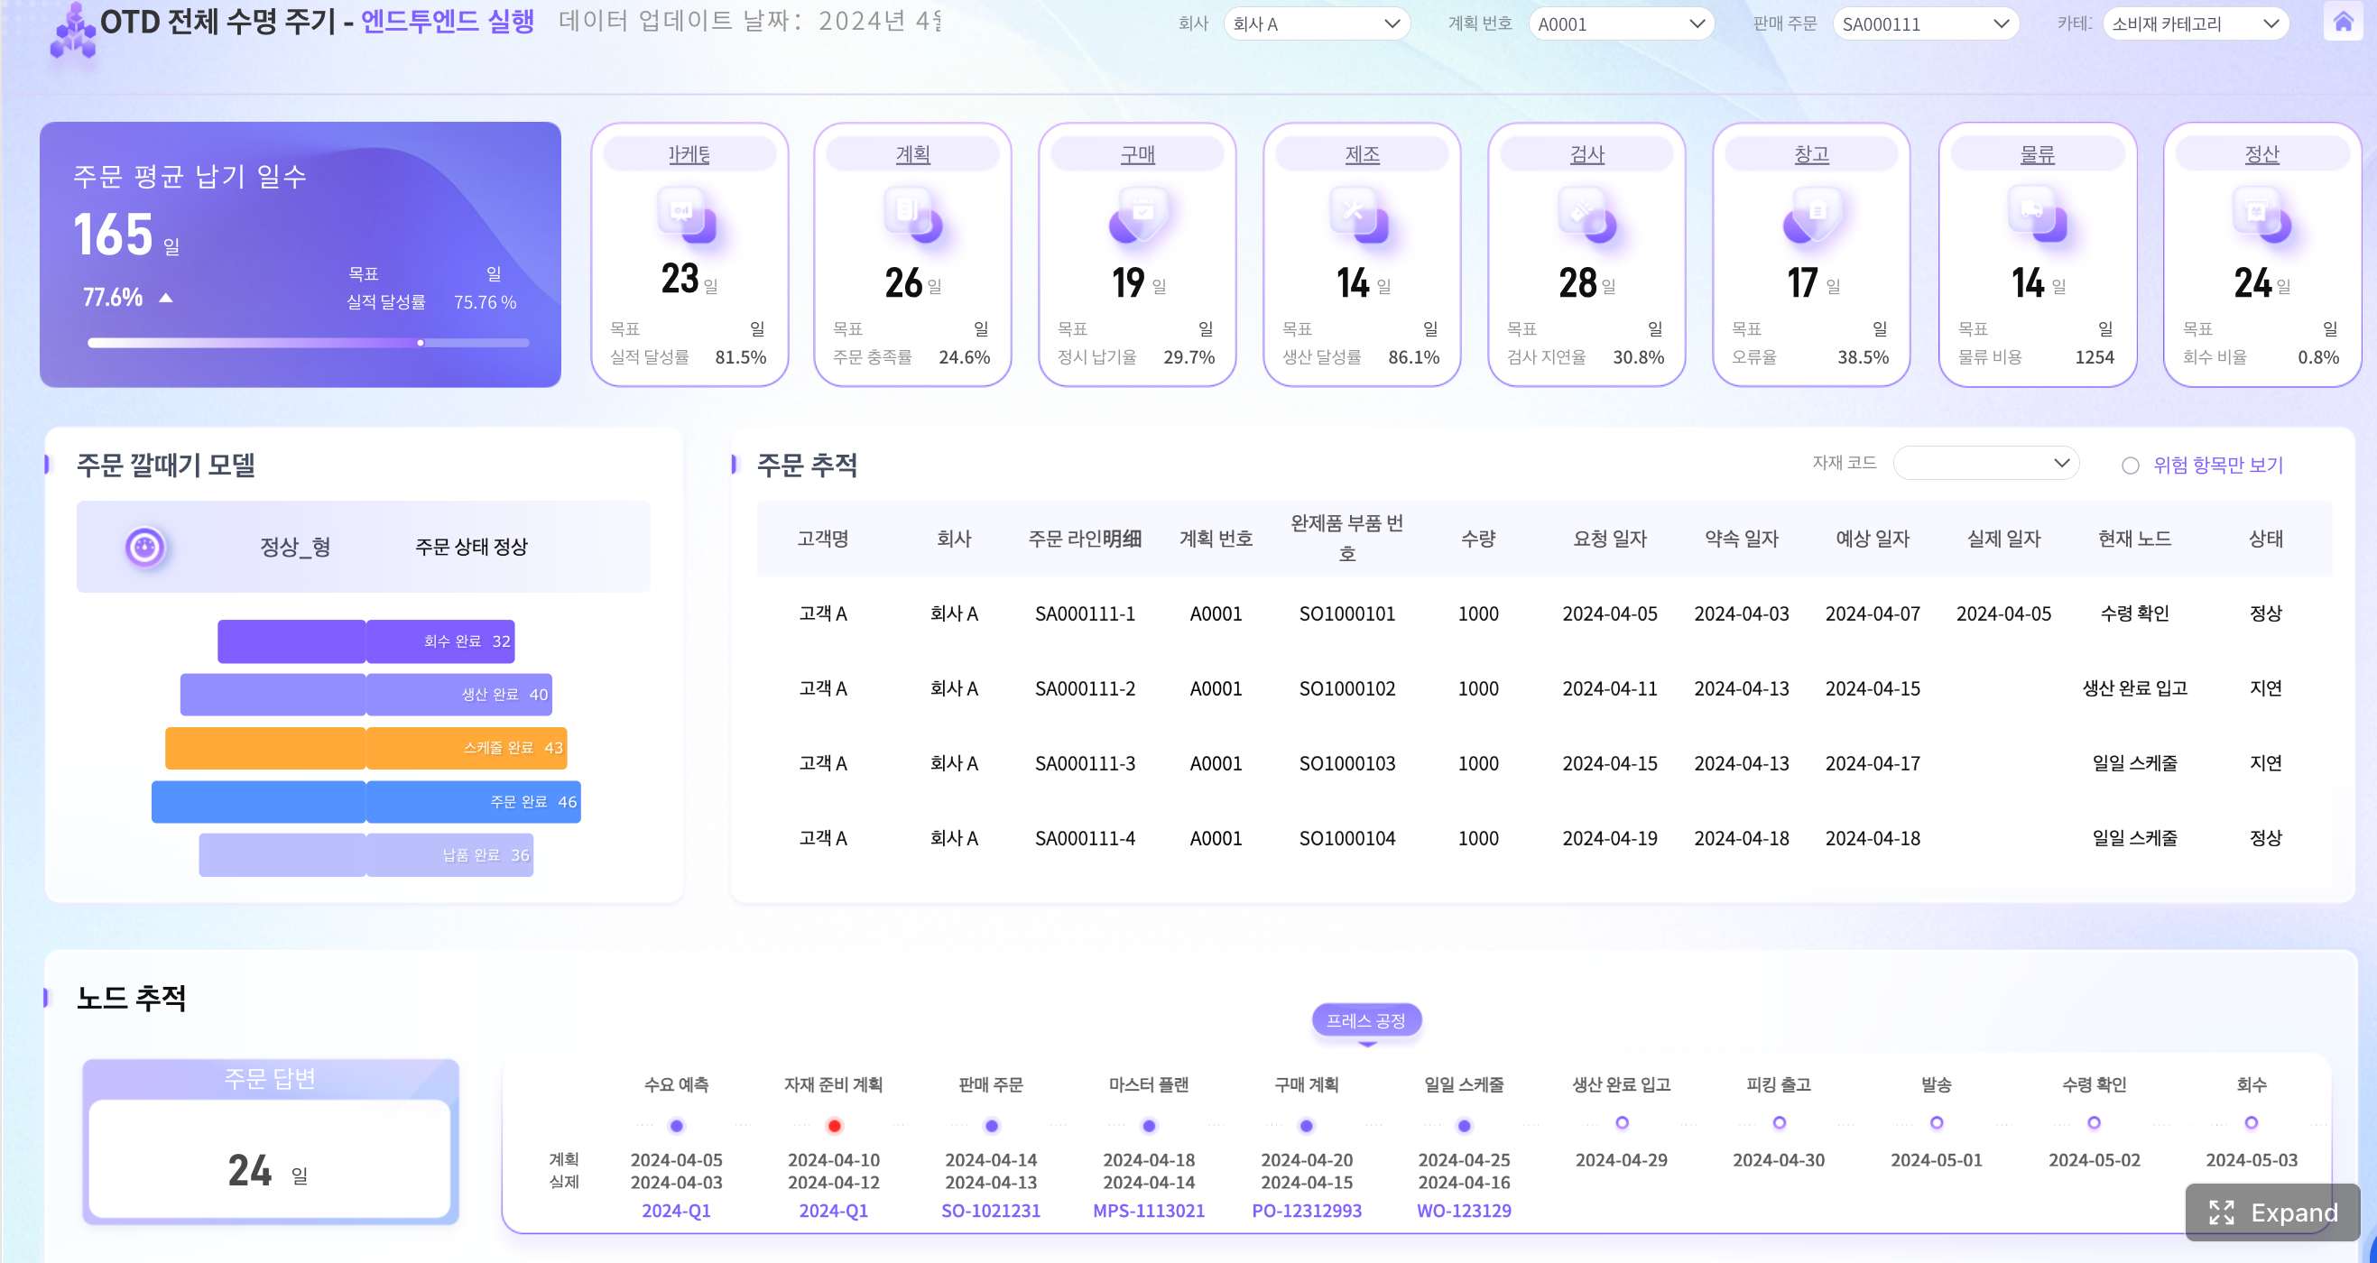Click the 주문 답변 24일 card
The width and height of the screenshot is (2377, 1263).
271,1142
